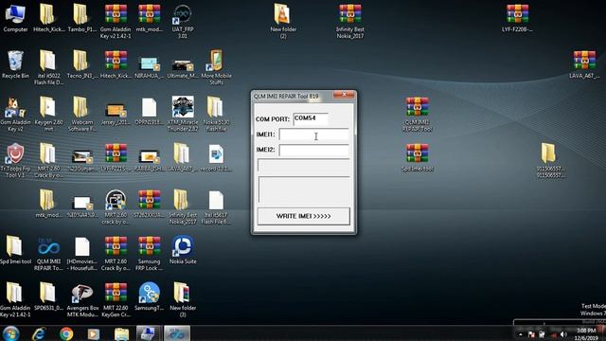
Task: Select the Infinity Best Nokia_2017 archive icon
Action: [x=349, y=21]
